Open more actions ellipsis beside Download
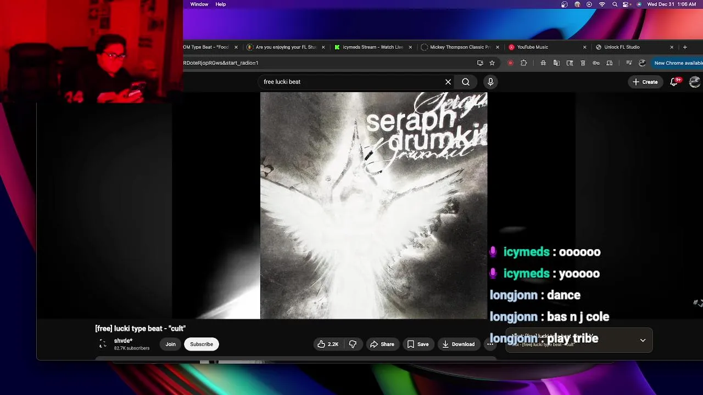This screenshot has height=395, width=703. tap(490, 344)
